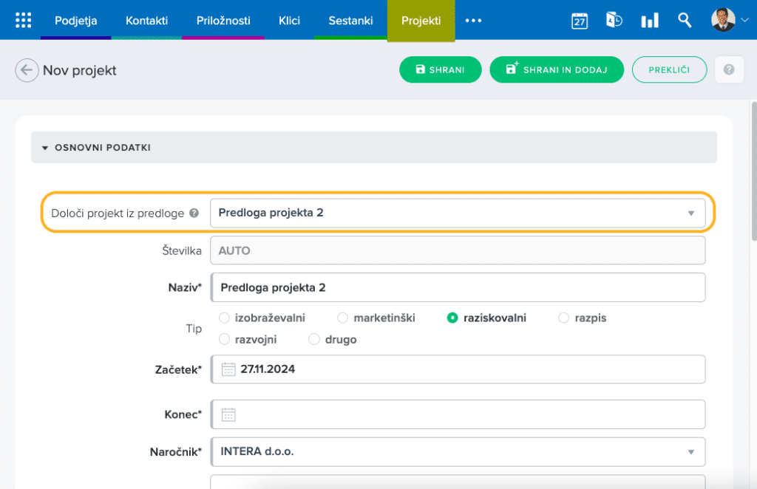The height and width of the screenshot is (489, 757).
Task: Select the marketinški radio option
Action: [342, 318]
